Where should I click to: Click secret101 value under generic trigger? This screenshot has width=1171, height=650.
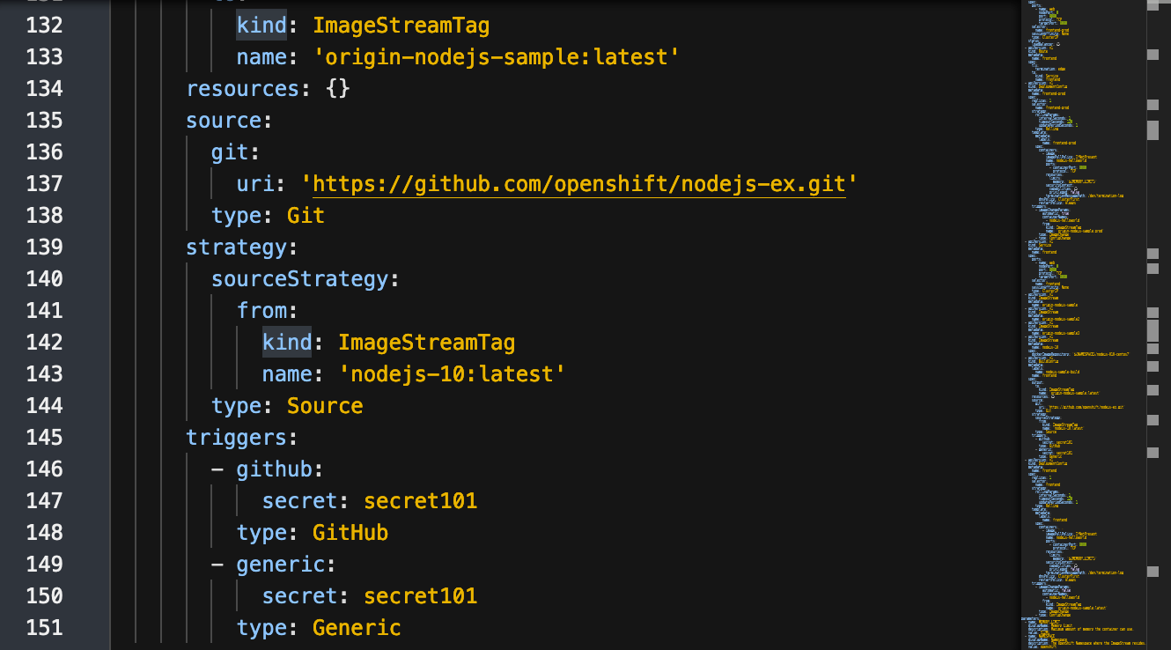[421, 596]
